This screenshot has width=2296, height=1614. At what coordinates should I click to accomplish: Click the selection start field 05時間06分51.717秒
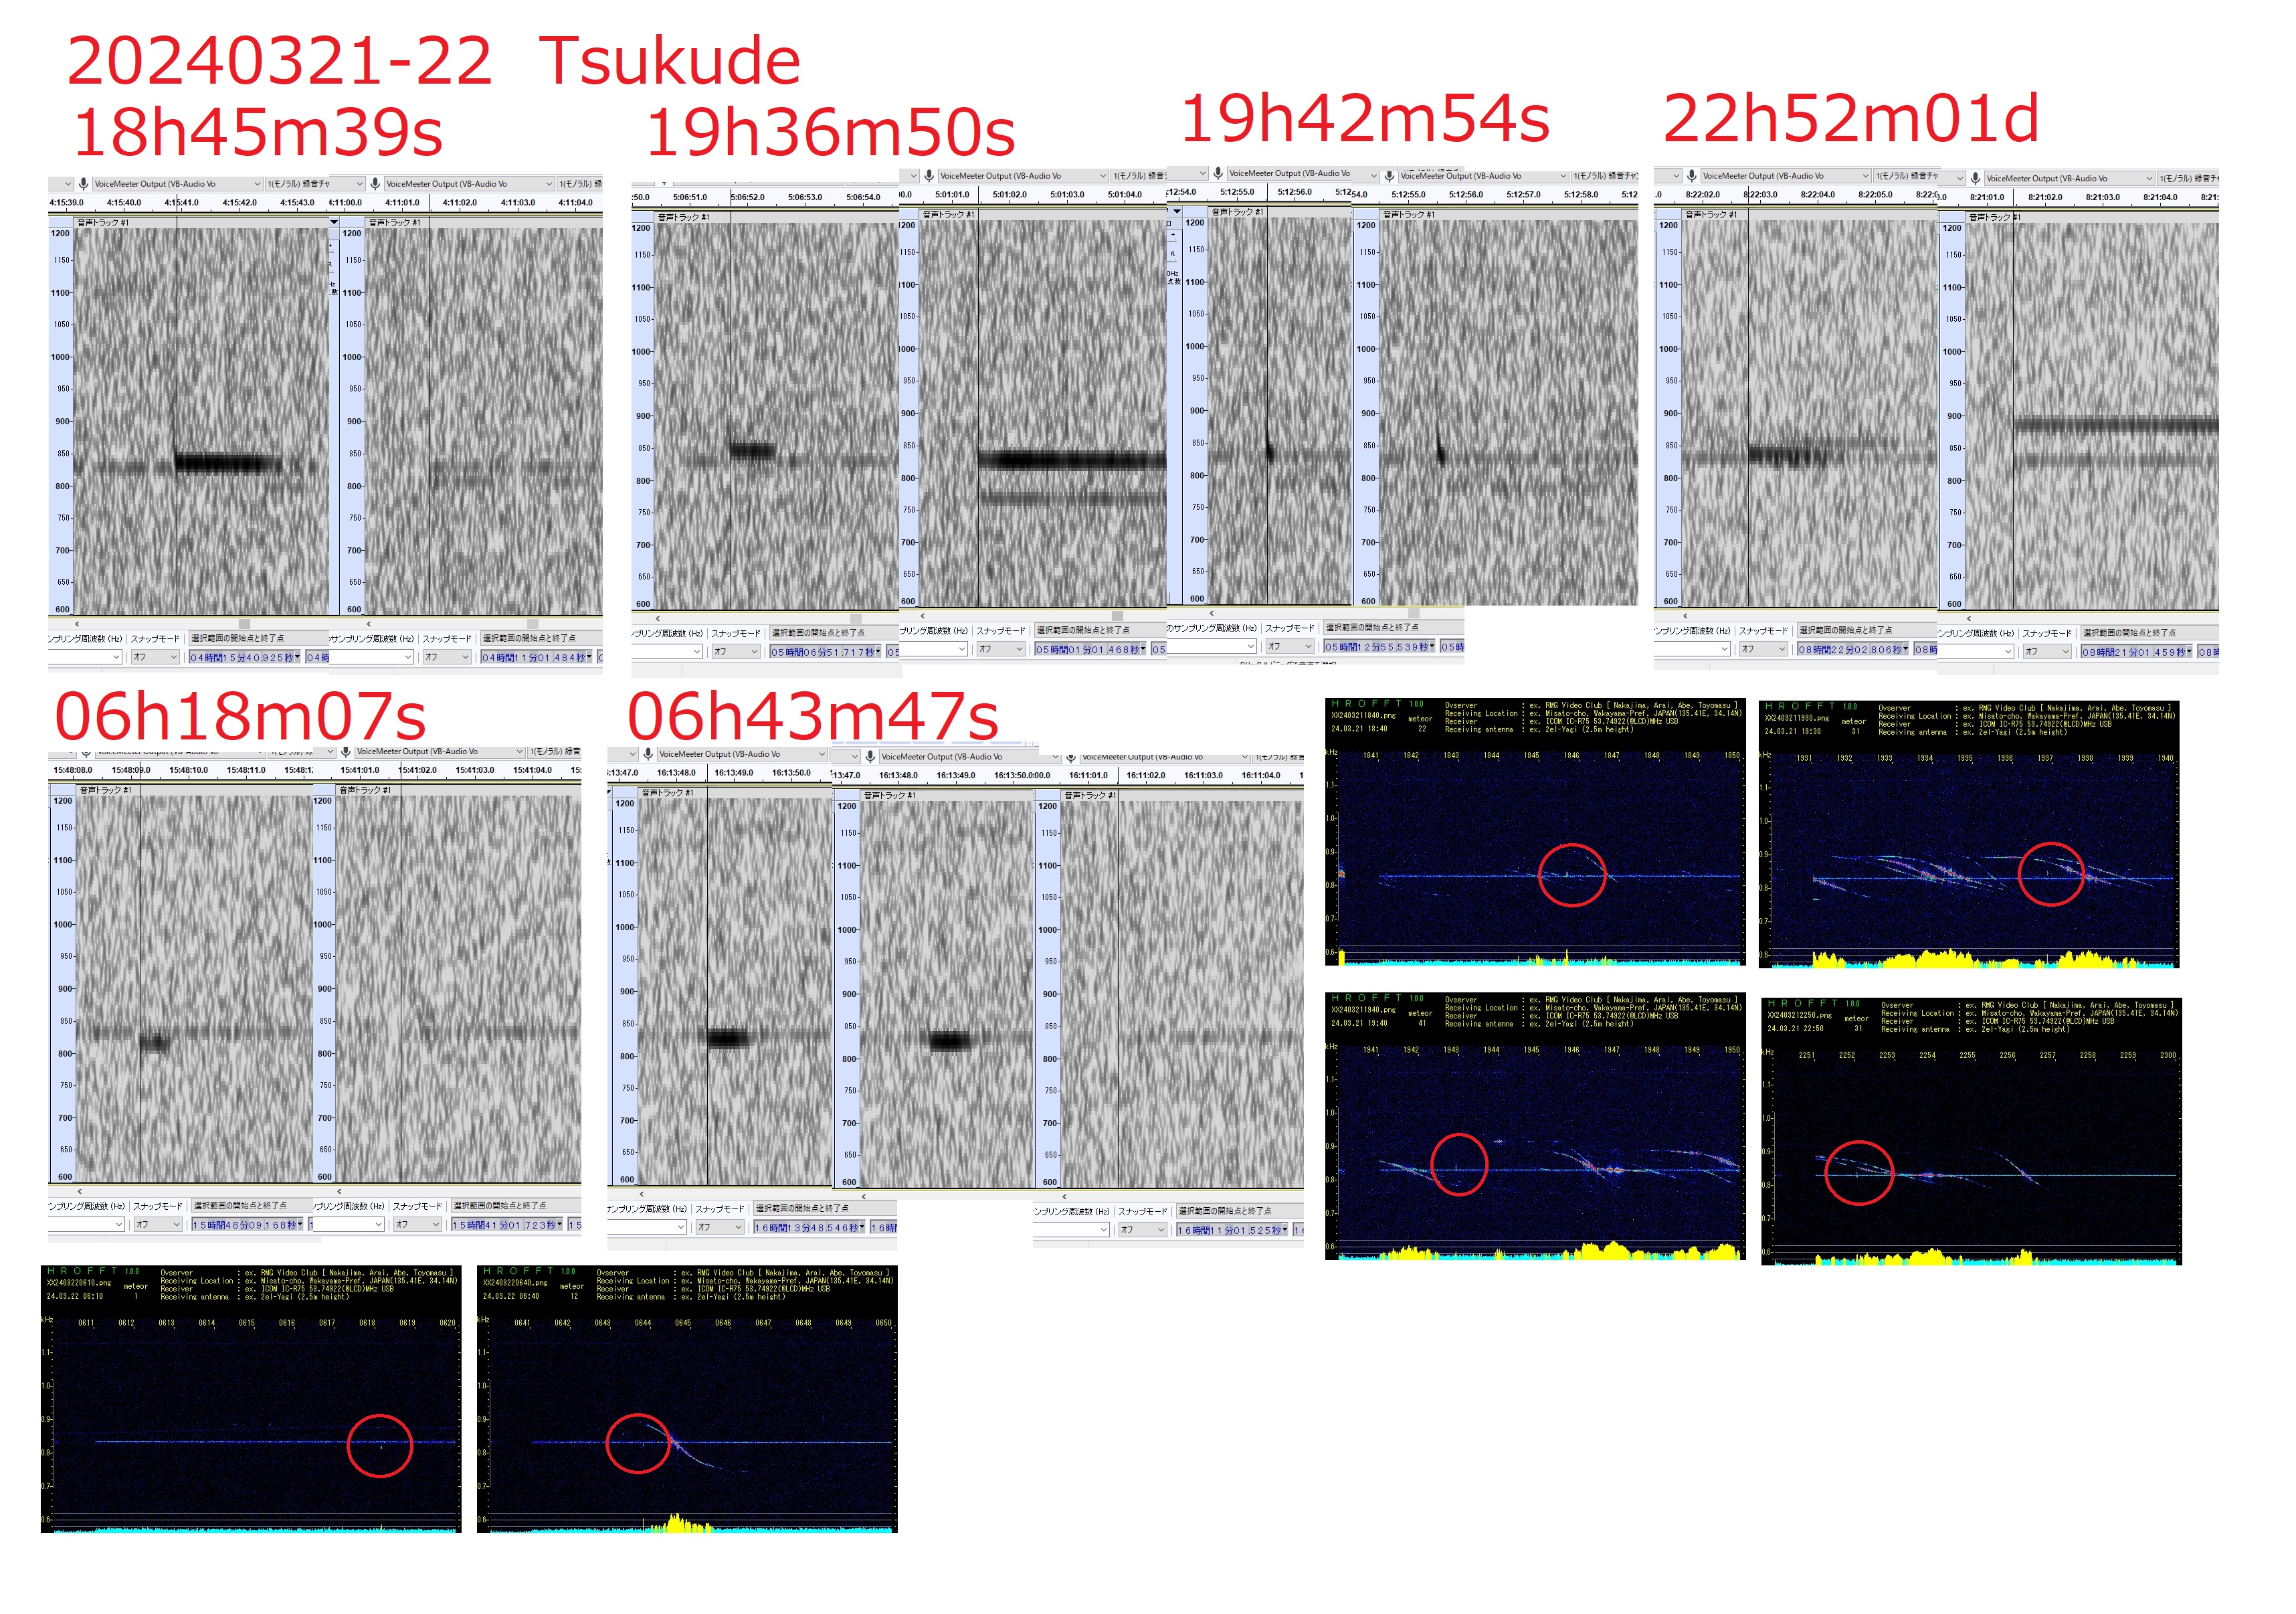pos(825,652)
